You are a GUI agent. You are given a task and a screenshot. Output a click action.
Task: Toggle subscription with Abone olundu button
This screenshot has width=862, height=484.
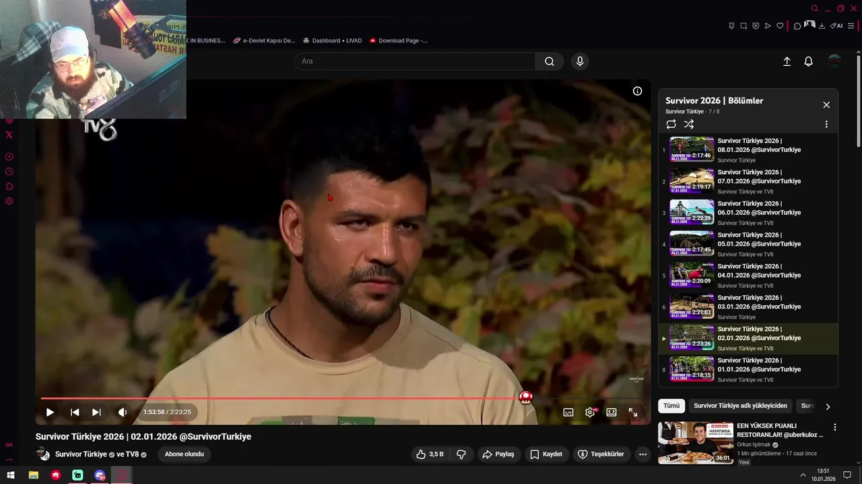click(x=185, y=454)
